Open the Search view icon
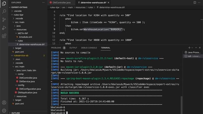 click(x=4, y=11)
